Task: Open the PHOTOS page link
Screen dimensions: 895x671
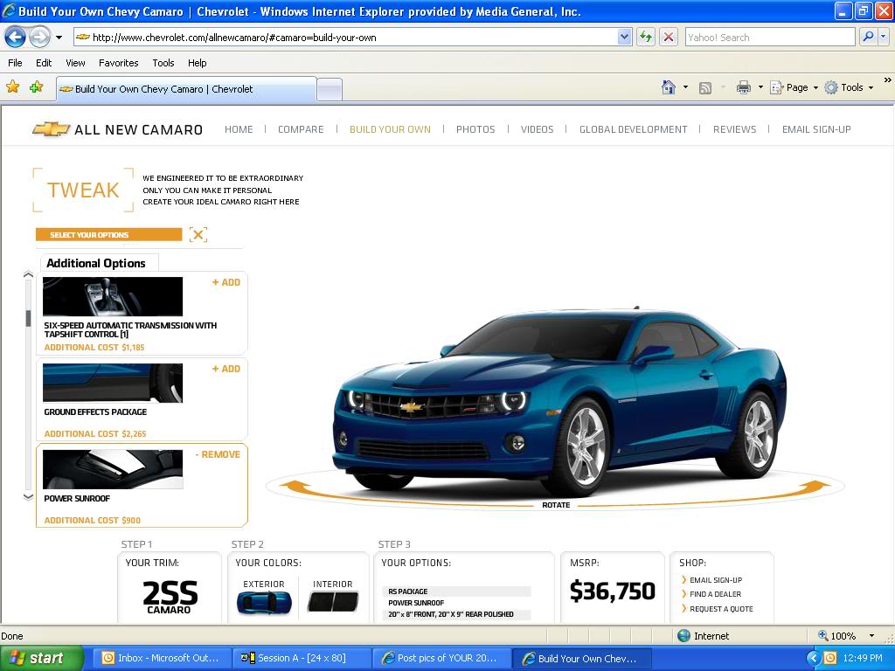Action: [x=475, y=129]
